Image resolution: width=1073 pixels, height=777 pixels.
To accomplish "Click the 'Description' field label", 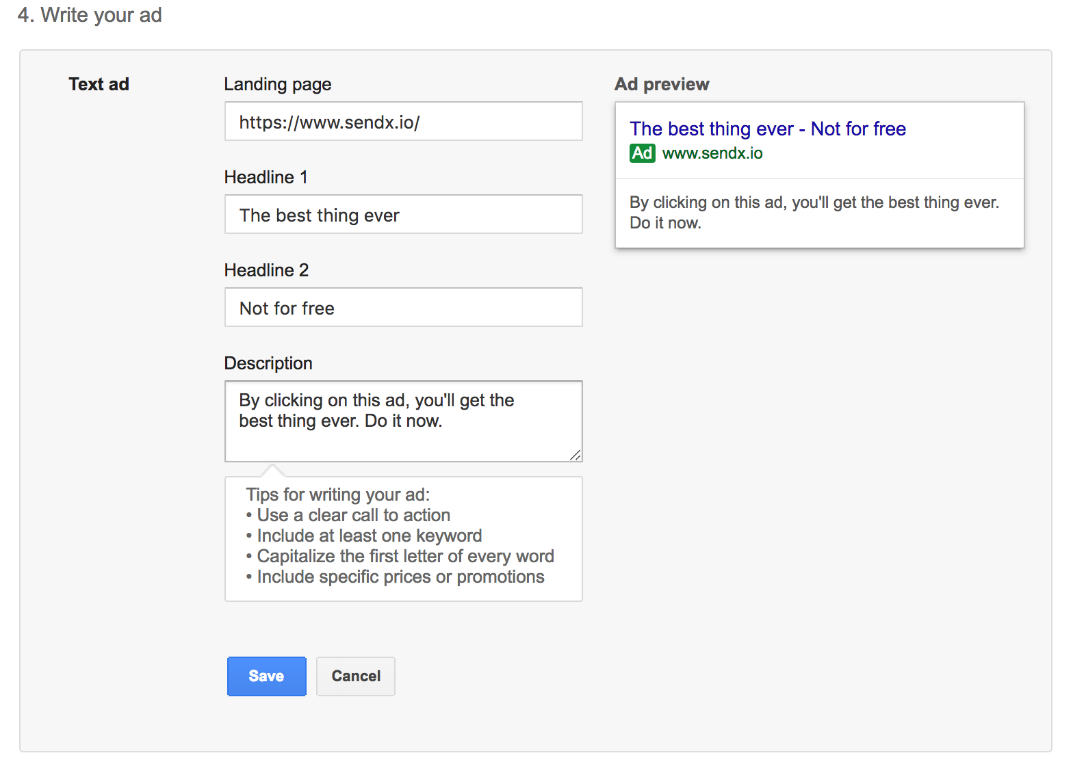I will 268,363.
